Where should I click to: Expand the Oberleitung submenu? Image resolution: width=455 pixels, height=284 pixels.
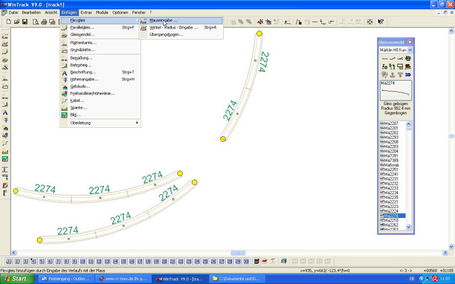pyautogui.click(x=101, y=123)
